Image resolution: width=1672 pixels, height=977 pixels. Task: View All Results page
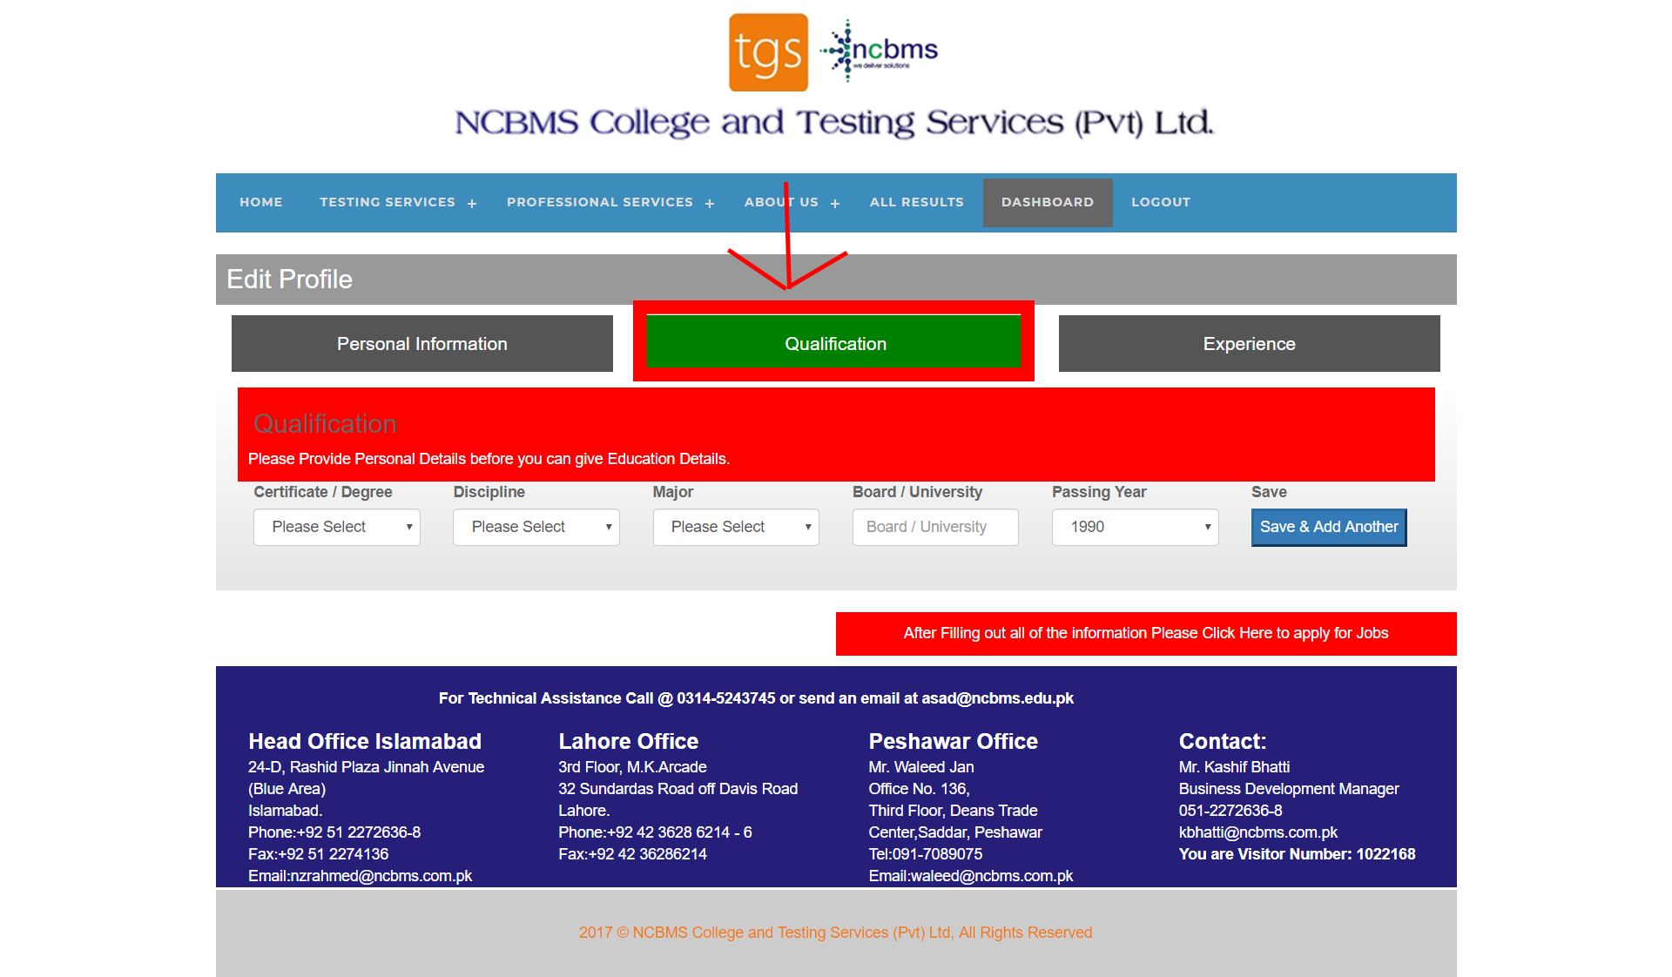coord(917,202)
